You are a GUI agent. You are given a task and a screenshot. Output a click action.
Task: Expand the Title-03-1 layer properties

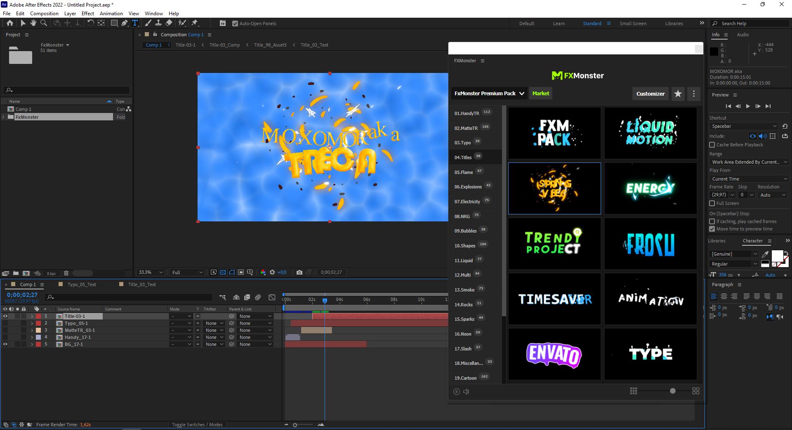pos(32,316)
